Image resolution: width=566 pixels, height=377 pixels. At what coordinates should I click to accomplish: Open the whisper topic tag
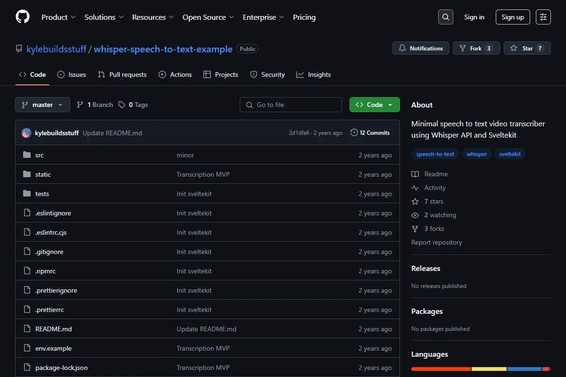click(x=477, y=154)
